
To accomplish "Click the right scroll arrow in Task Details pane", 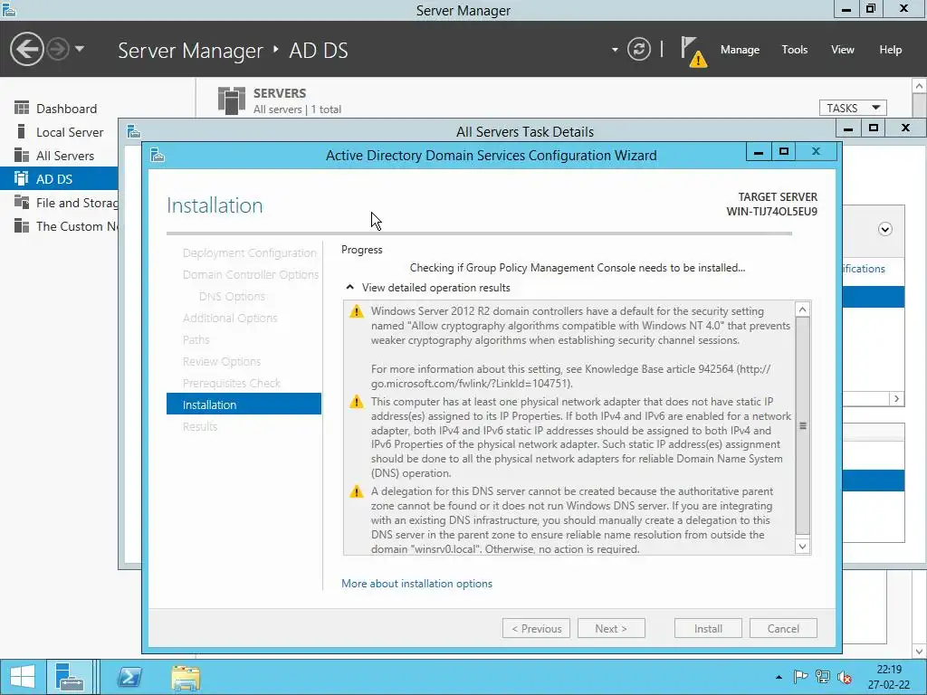I will tap(896, 399).
